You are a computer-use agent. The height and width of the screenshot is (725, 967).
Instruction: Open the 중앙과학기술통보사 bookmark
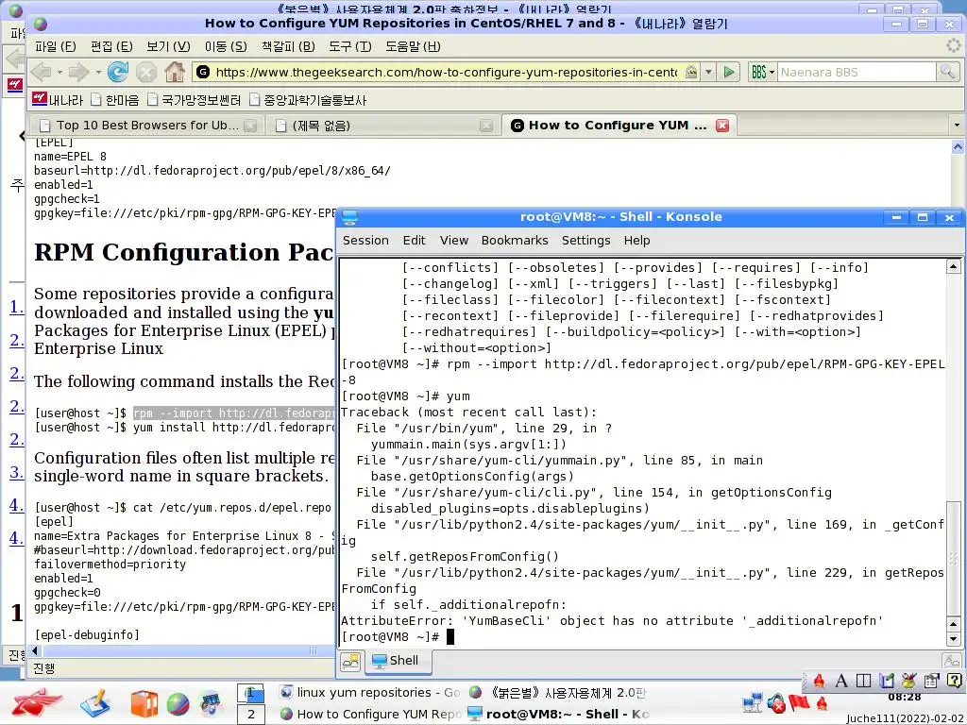point(308,99)
